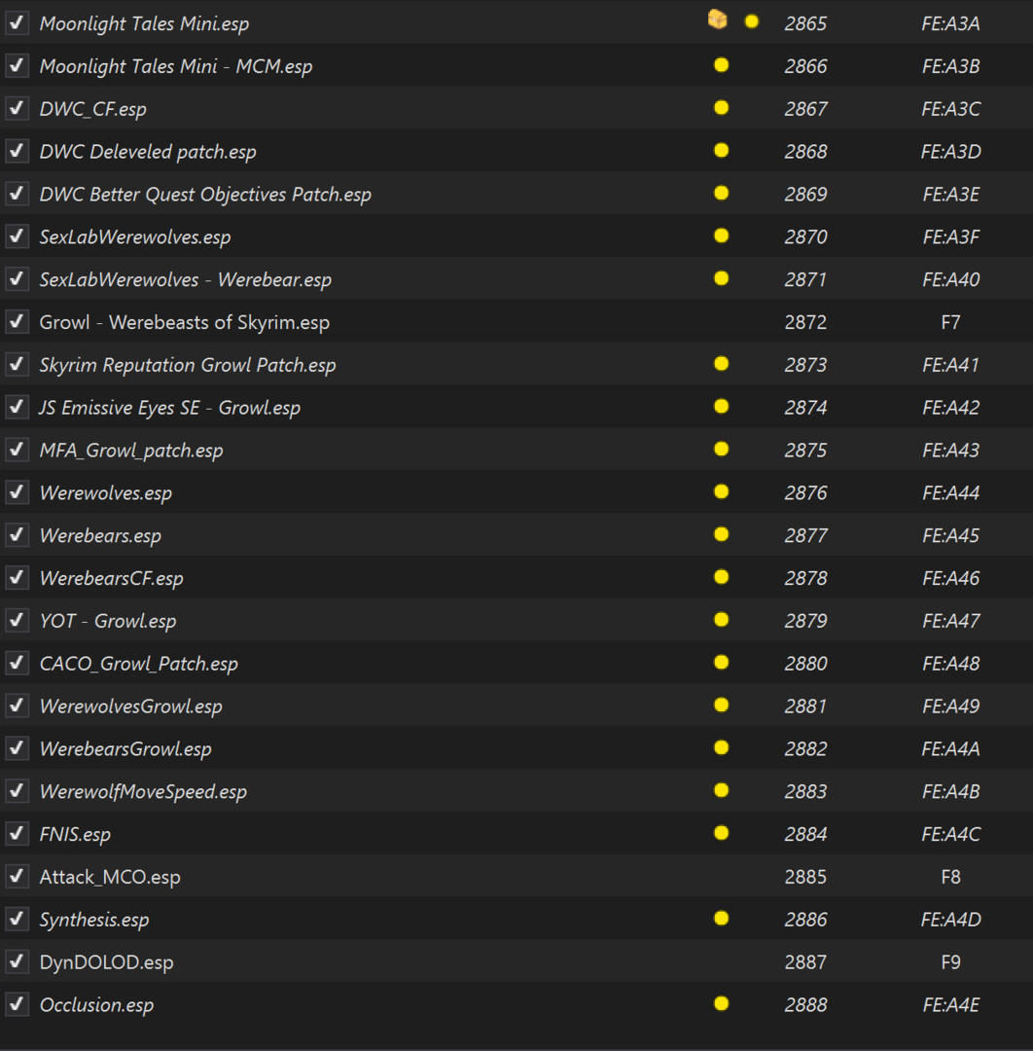Click yellow dot for SexLabWerewolves - Werebear.esp
The image size is (1033, 1051).
coord(722,278)
